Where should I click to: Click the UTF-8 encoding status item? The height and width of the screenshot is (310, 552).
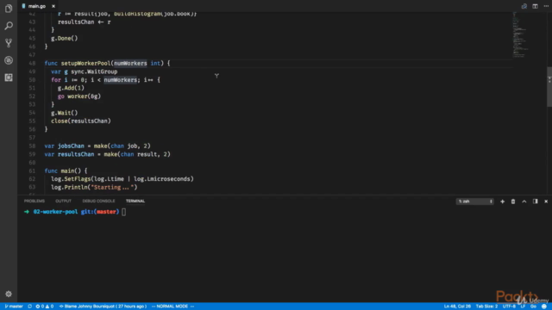pyautogui.click(x=509, y=307)
